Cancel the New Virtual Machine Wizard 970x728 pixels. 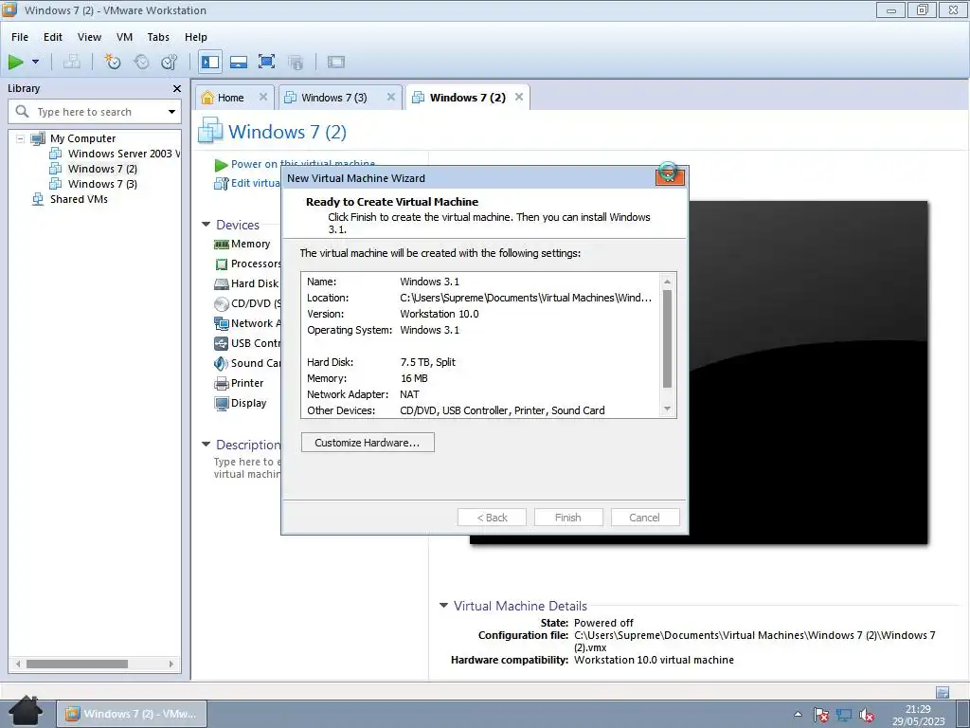[x=644, y=518]
